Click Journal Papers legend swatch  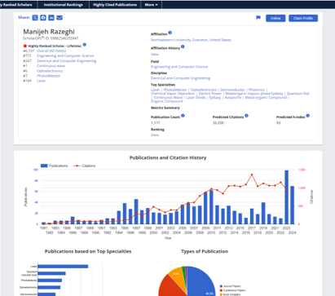(221, 286)
